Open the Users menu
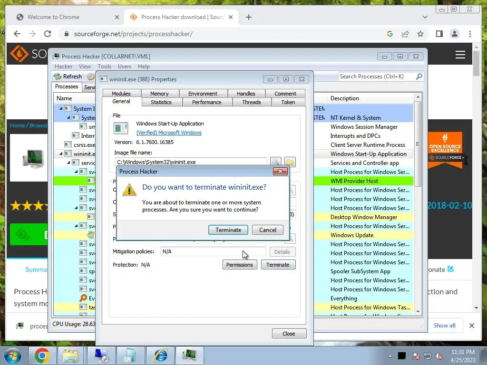 (x=124, y=67)
